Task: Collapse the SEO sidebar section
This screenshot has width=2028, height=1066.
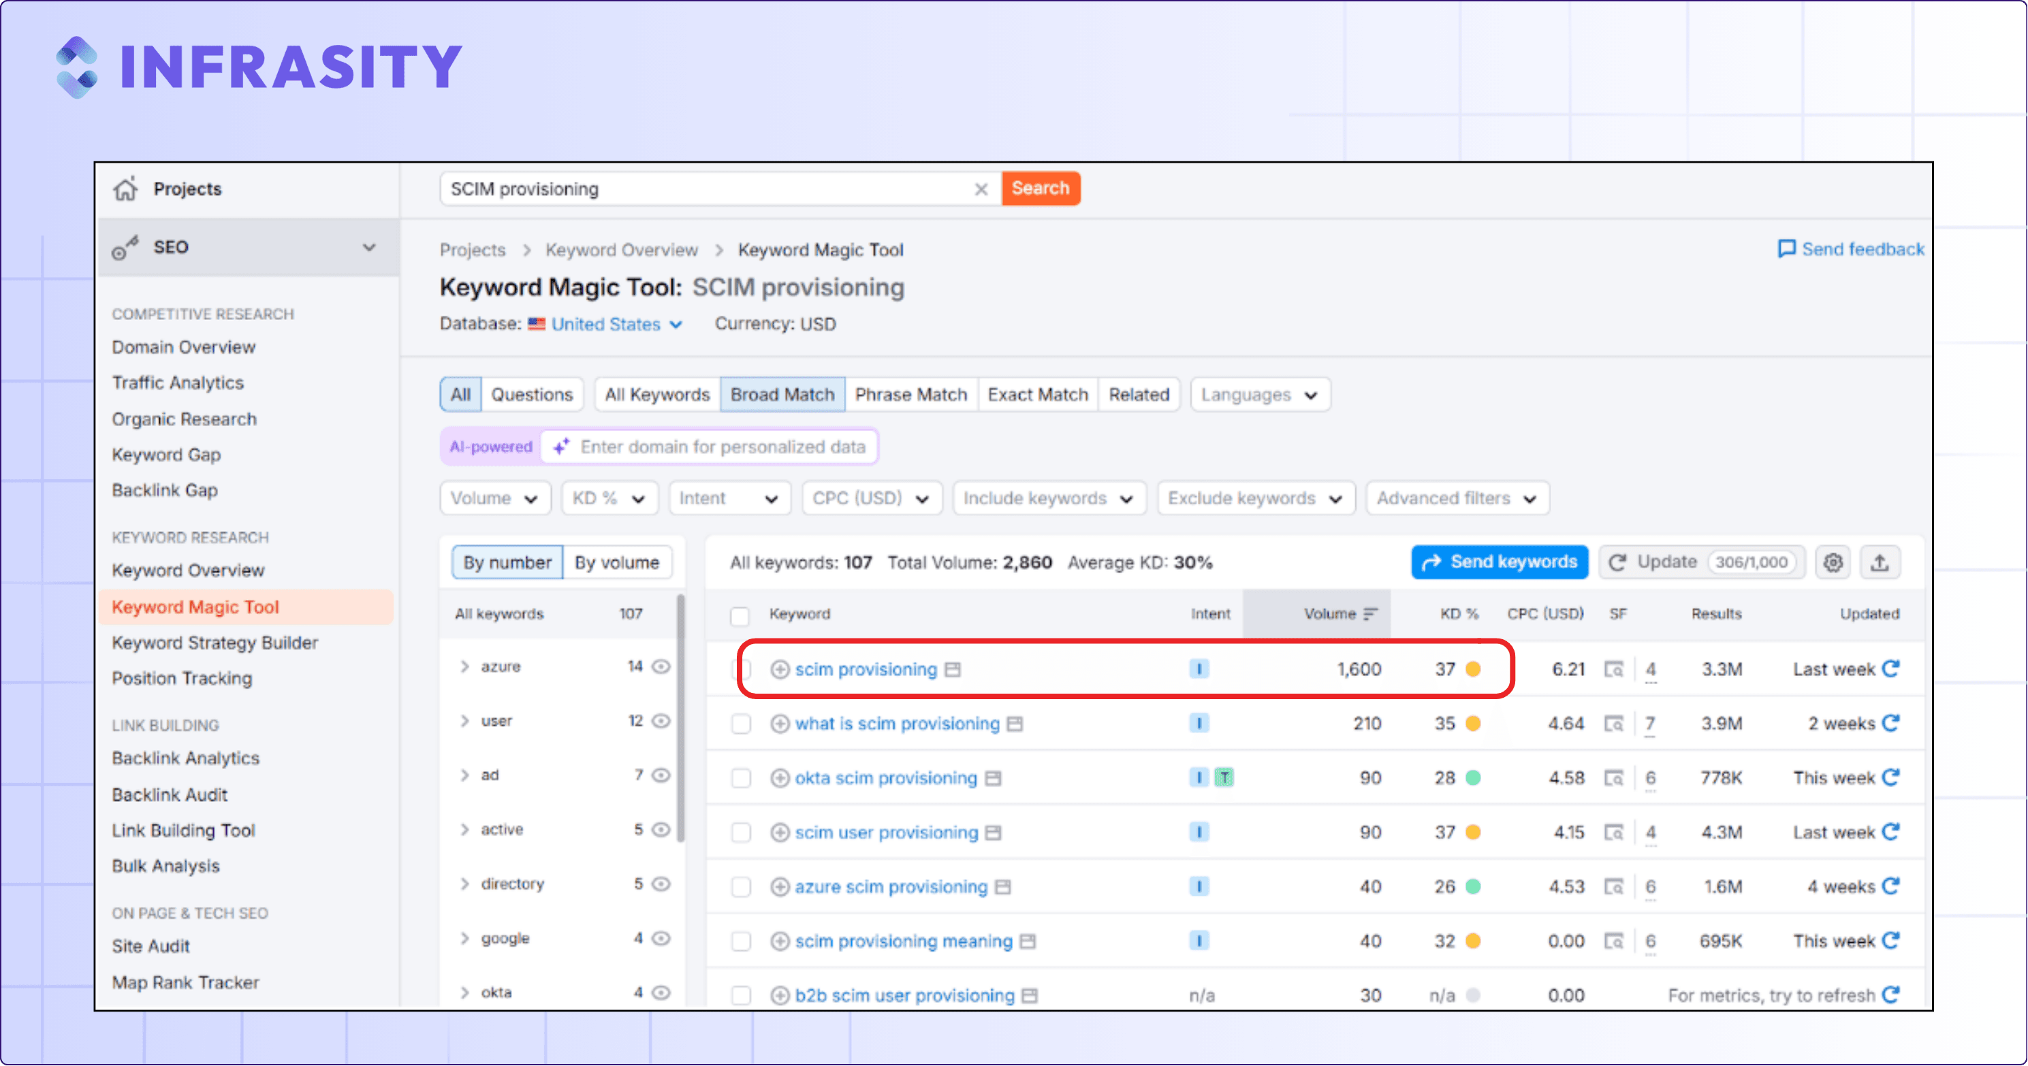Action: pos(368,247)
